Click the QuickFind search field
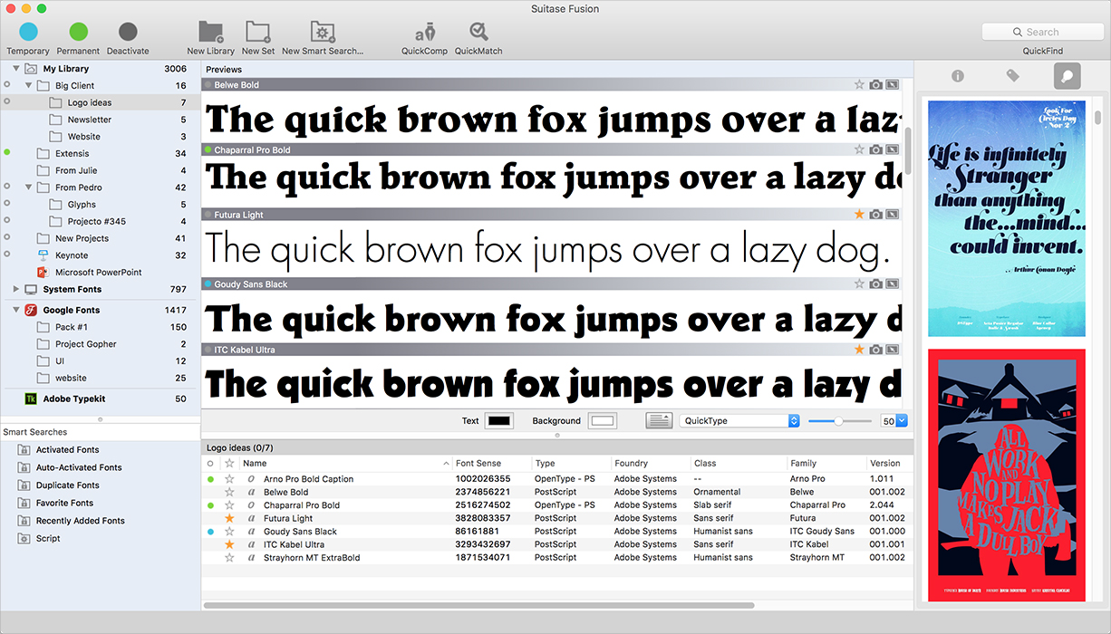The width and height of the screenshot is (1111, 634). tap(1041, 33)
